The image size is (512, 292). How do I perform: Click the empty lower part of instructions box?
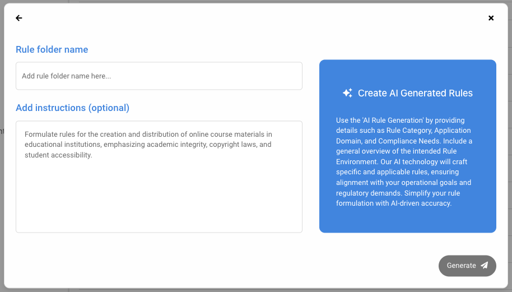click(159, 207)
